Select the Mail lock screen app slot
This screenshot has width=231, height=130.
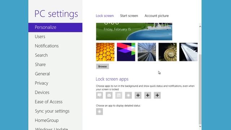point(109,95)
